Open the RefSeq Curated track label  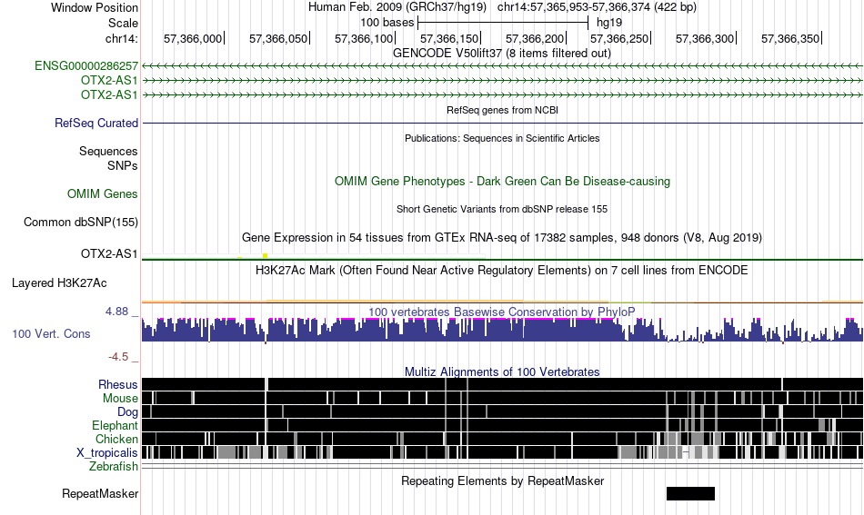[x=96, y=124]
